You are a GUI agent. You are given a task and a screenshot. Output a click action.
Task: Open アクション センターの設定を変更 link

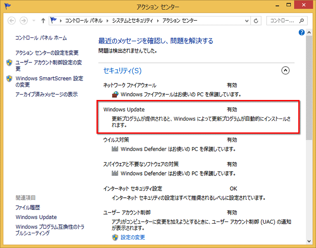click(x=47, y=53)
